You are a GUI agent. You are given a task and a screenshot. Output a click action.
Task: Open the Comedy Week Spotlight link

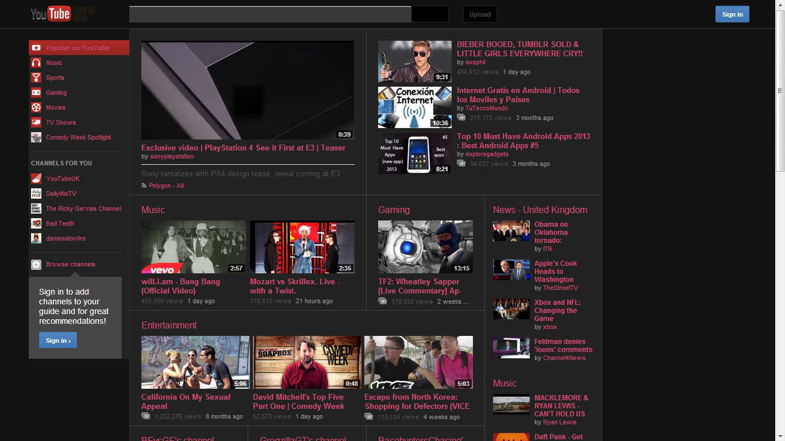point(79,137)
